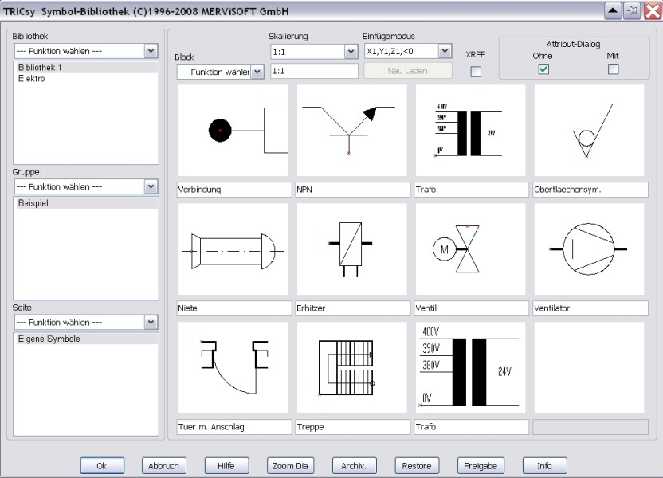Open the Gruppe function dropdown
Image resolution: width=663 pixels, height=478 pixels.
86,186
